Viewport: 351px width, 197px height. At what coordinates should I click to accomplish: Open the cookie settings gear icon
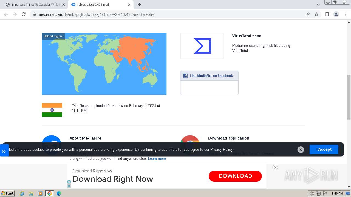pos(4,151)
